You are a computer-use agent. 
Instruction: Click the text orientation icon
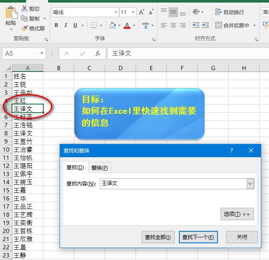196,12
